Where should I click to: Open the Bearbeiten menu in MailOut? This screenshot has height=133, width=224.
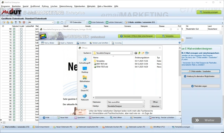(16, 6)
